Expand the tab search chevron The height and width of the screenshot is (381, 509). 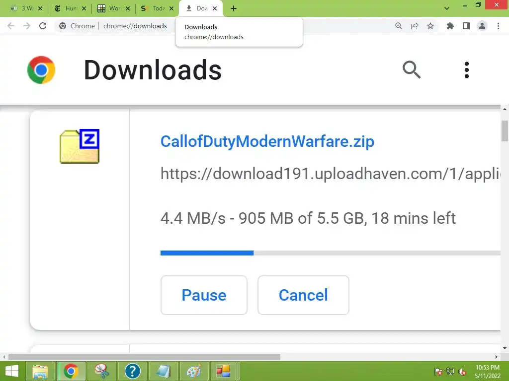pyautogui.click(x=447, y=8)
